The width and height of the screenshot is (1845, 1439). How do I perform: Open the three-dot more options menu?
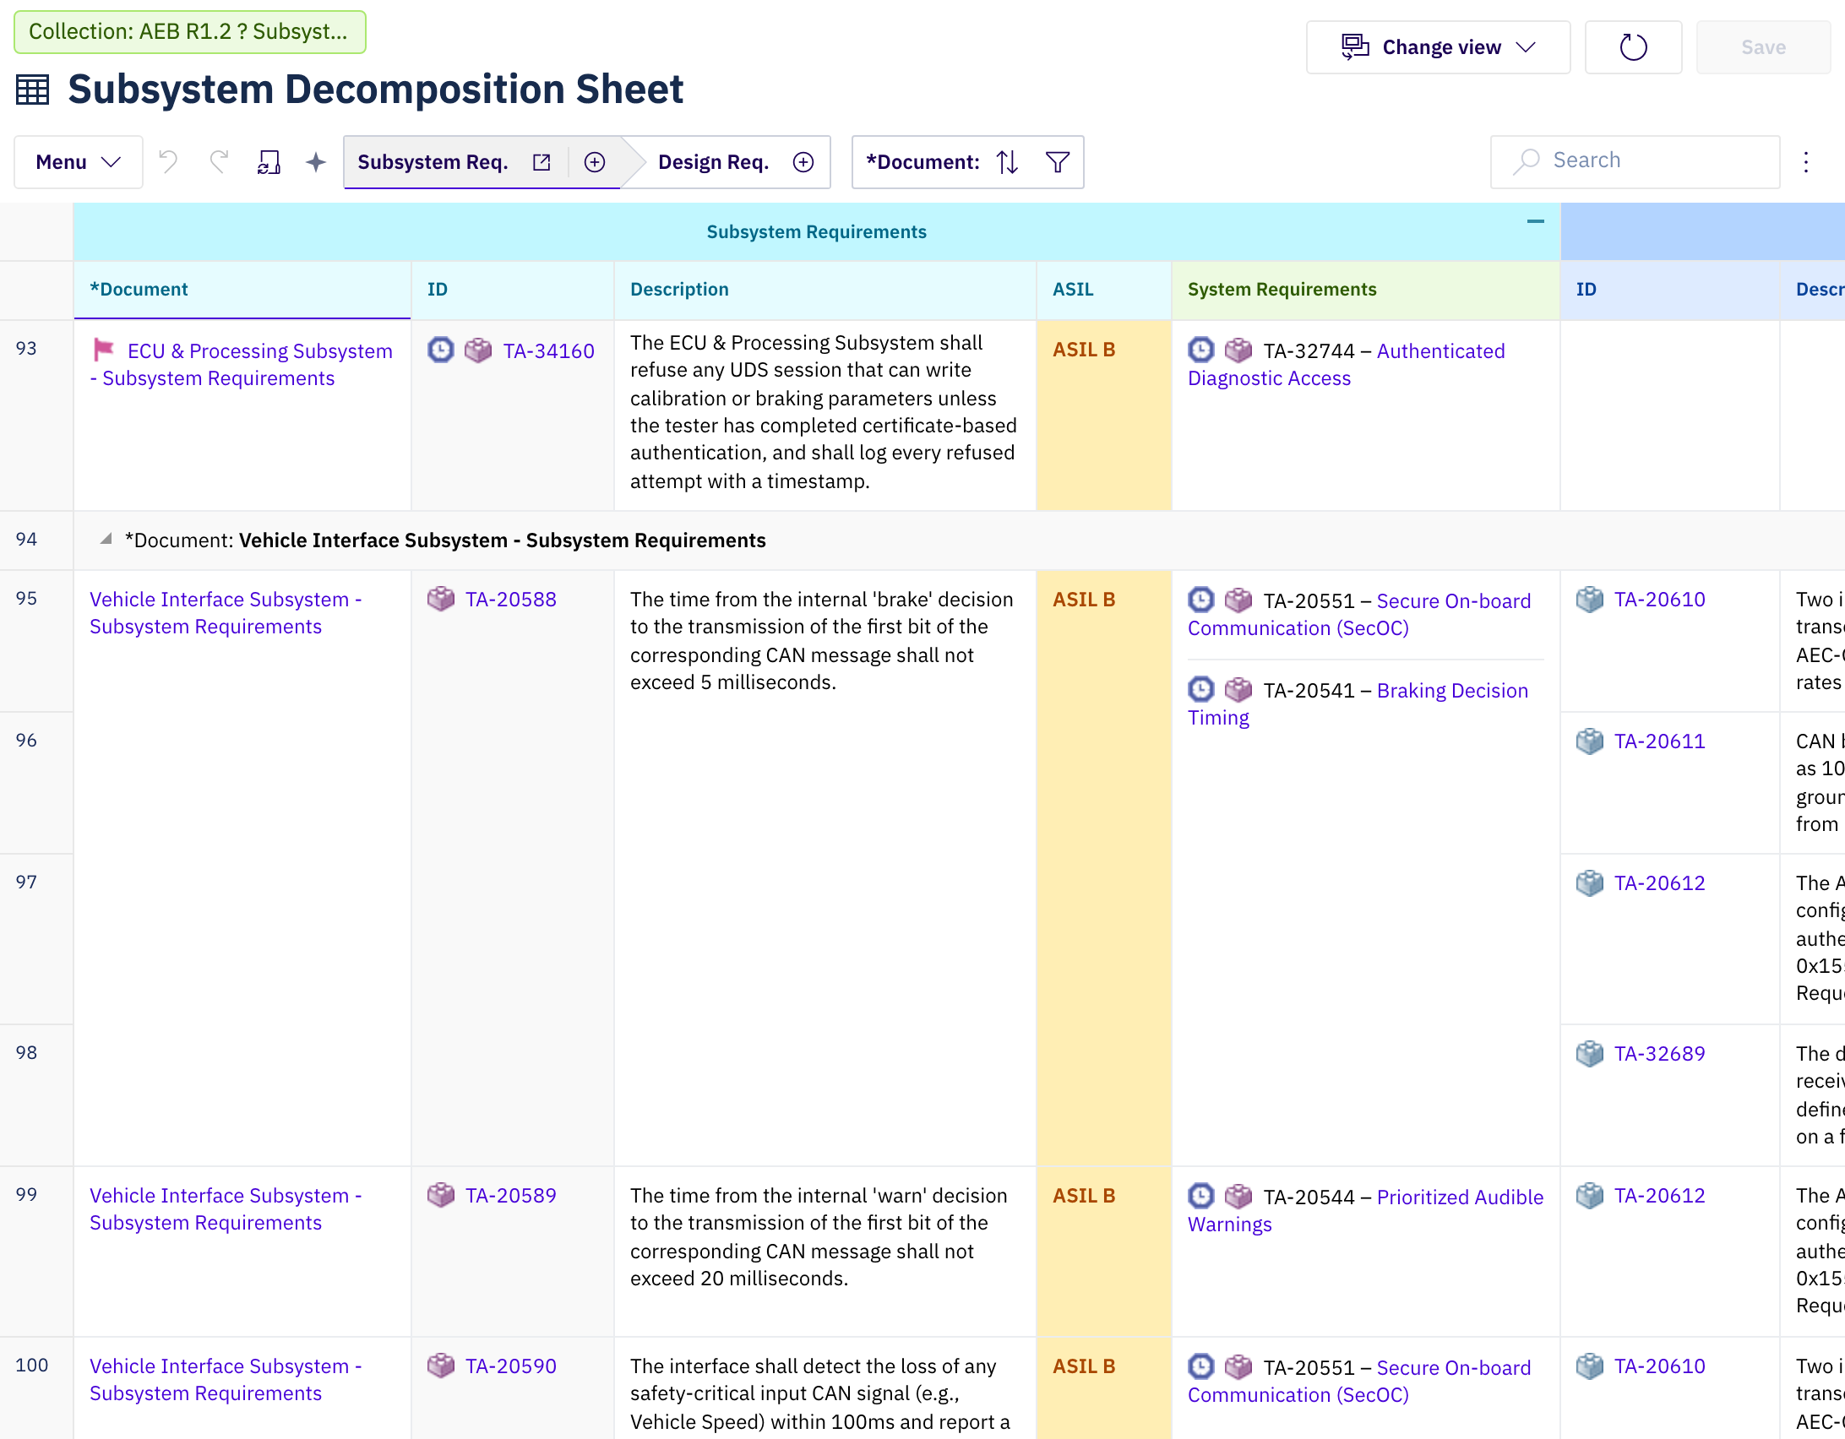(1806, 162)
